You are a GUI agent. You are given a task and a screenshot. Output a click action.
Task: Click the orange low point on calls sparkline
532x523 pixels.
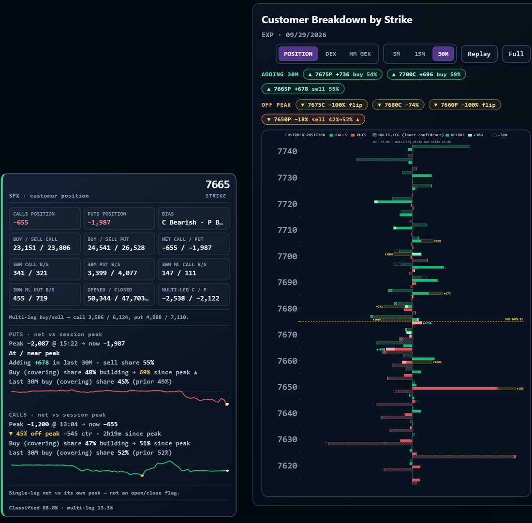[x=142, y=476]
